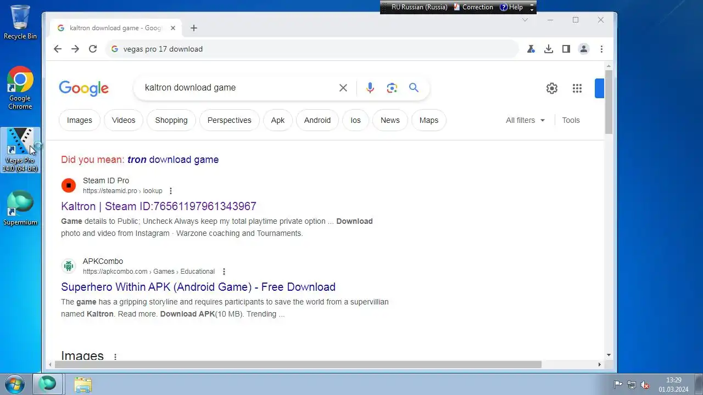Open the Action Center flag tray icon
This screenshot has width=703, height=395.
[618, 385]
